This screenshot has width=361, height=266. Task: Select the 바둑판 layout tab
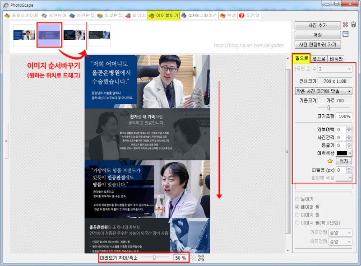tap(336, 59)
